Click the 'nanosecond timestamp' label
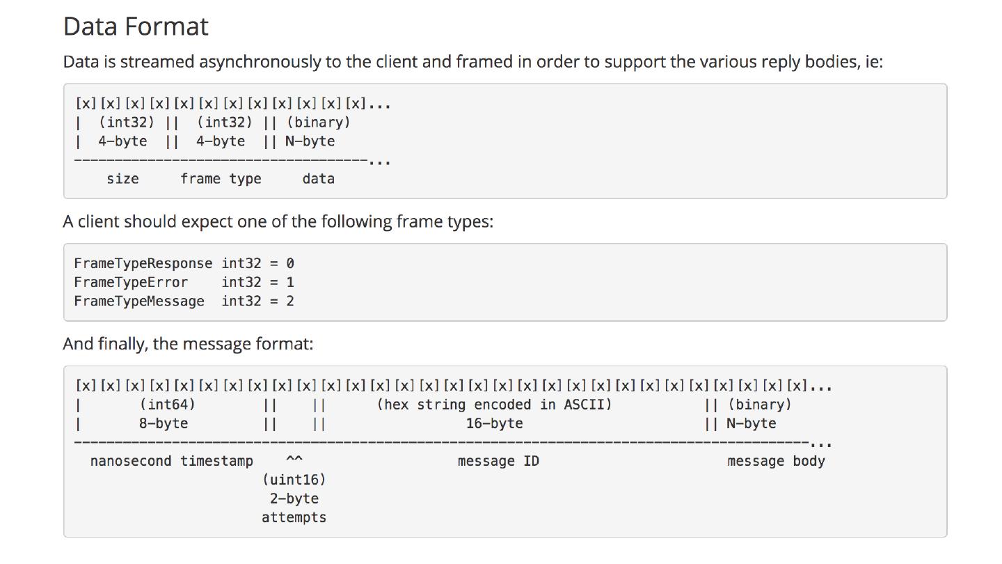This screenshot has height=564, width=1002. click(171, 461)
